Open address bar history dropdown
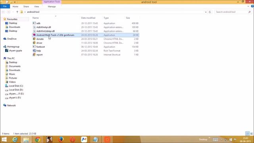 click(x=206, y=12)
